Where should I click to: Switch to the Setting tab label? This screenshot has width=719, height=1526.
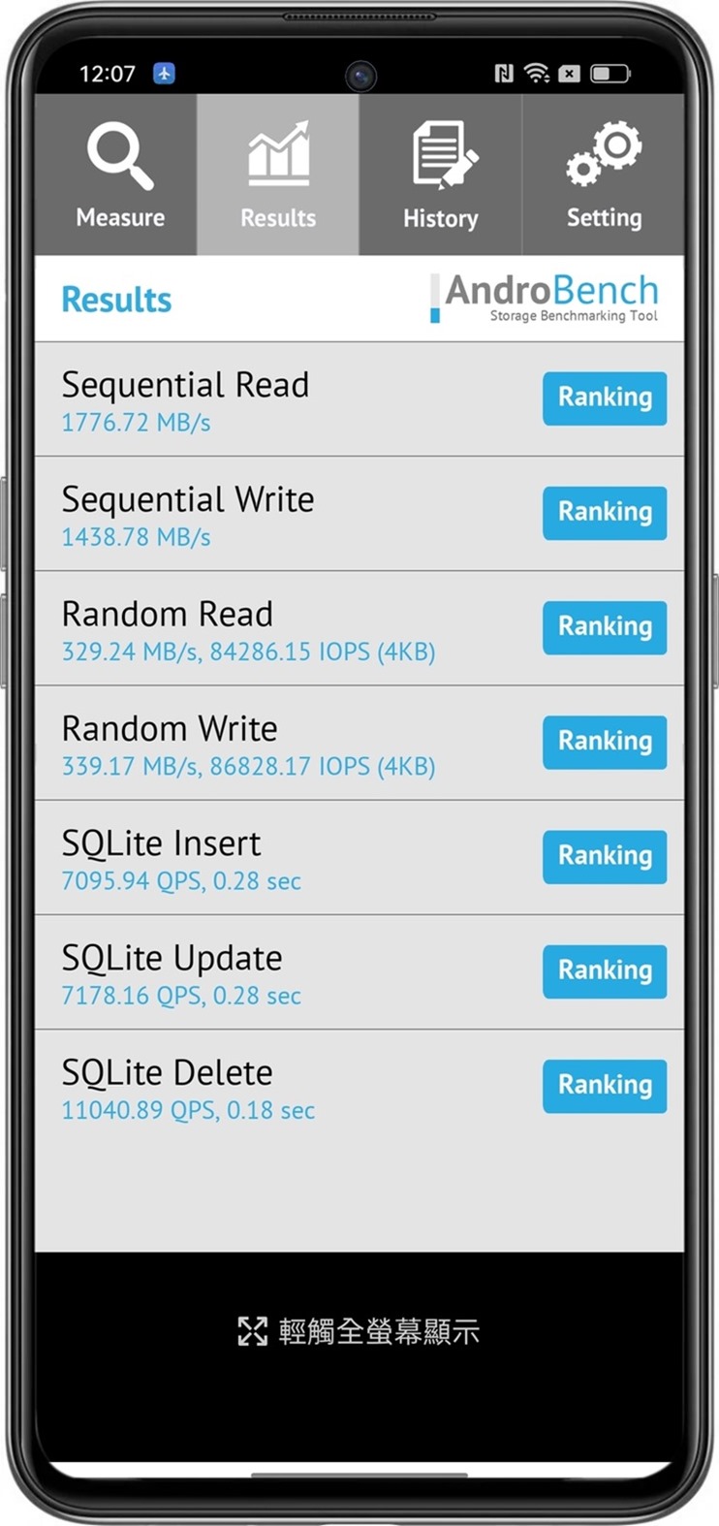coord(604,217)
